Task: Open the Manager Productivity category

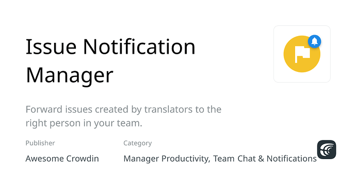Action: click(x=166, y=159)
